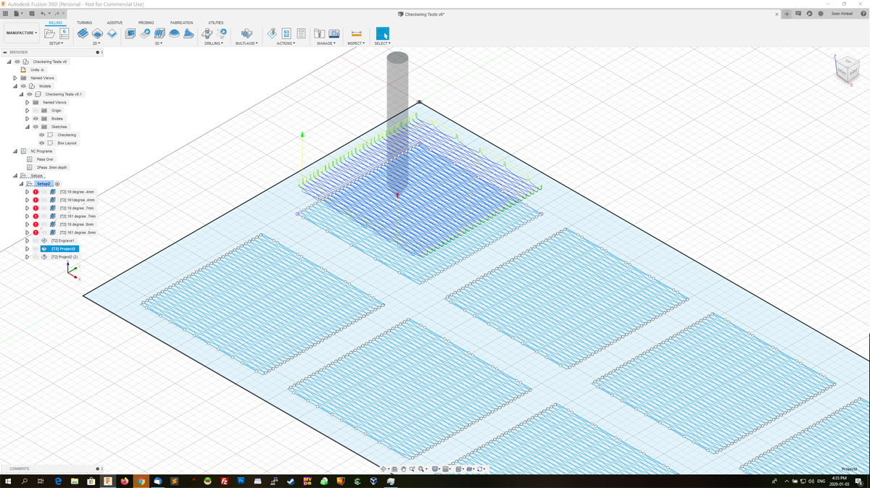Open the ACTIONS menu label
Viewport: 870px width, 488px height.
click(286, 43)
